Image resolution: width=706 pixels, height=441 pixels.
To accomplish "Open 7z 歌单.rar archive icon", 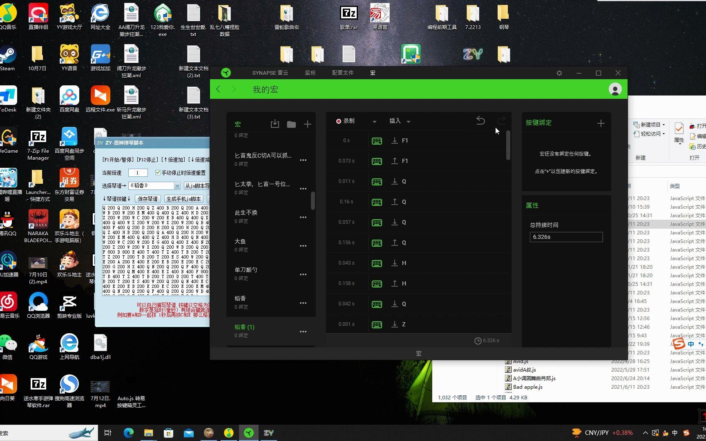I will [349, 17].
